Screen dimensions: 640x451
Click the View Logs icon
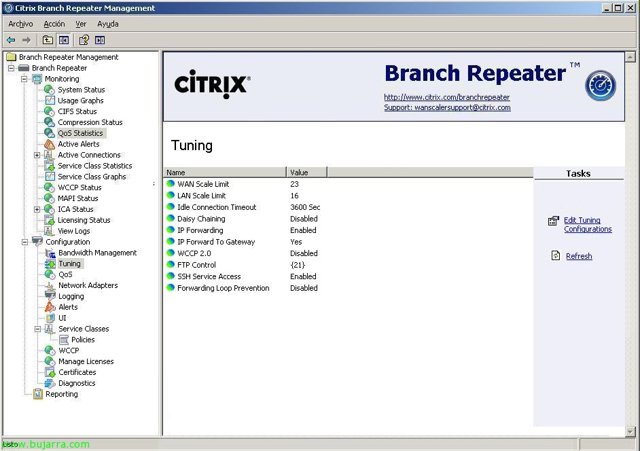50,231
